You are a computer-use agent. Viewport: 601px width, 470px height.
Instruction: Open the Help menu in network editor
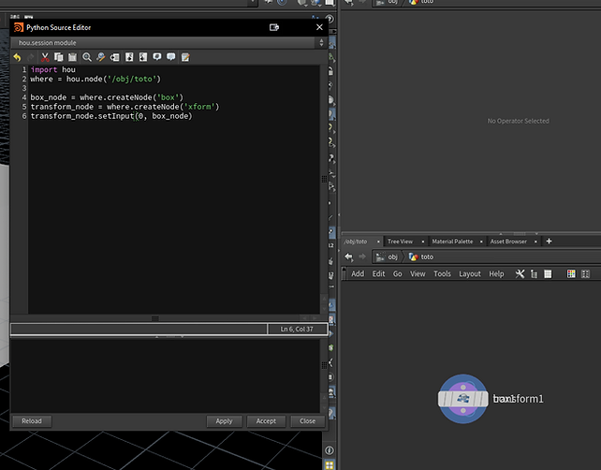click(x=496, y=273)
